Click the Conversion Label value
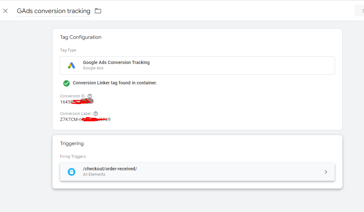The image size is (364, 212). point(85,119)
